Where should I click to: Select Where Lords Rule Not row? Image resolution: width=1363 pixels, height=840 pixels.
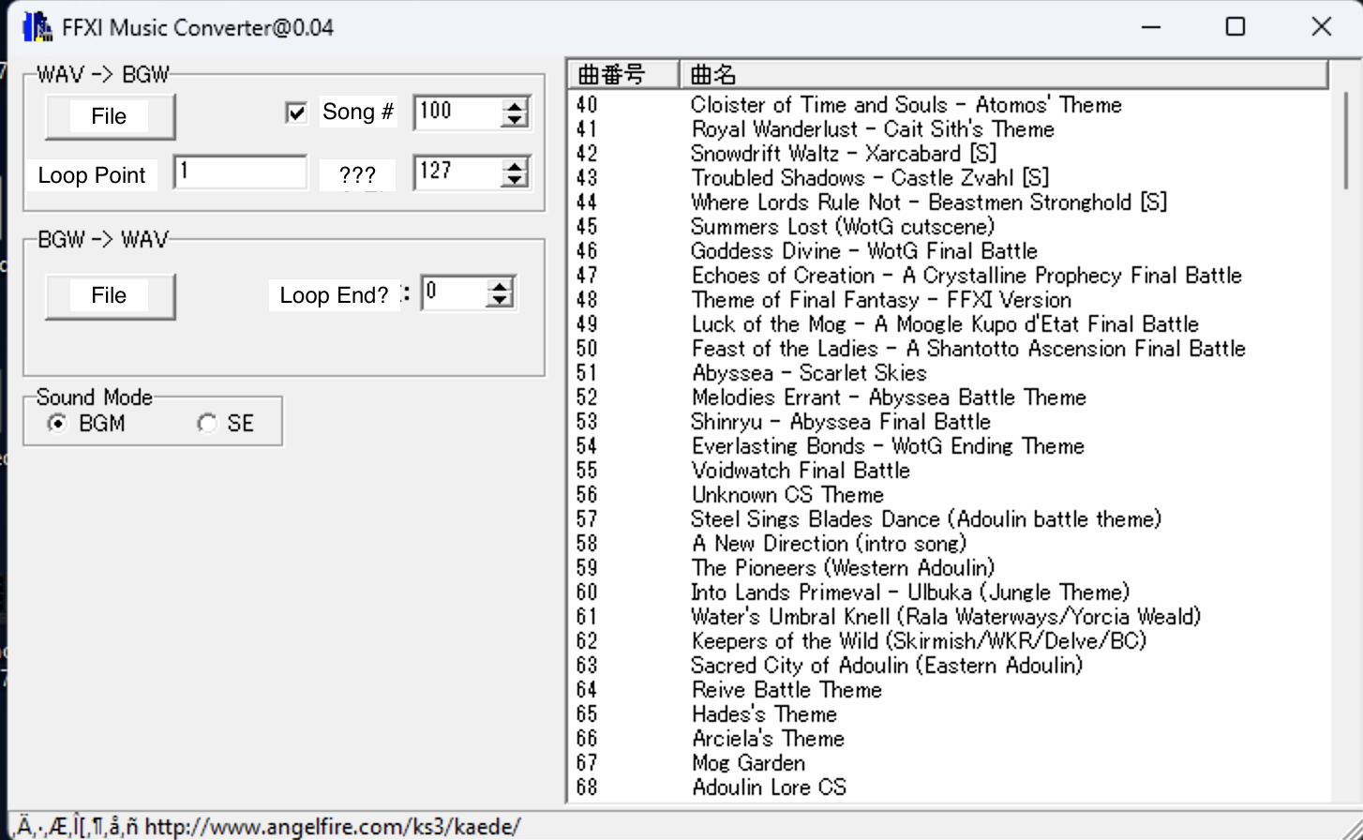click(x=950, y=202)
